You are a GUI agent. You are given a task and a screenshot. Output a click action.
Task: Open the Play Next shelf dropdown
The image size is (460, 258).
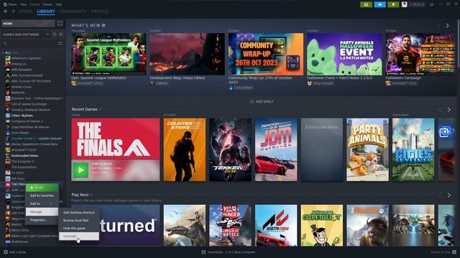coord(91,195)
